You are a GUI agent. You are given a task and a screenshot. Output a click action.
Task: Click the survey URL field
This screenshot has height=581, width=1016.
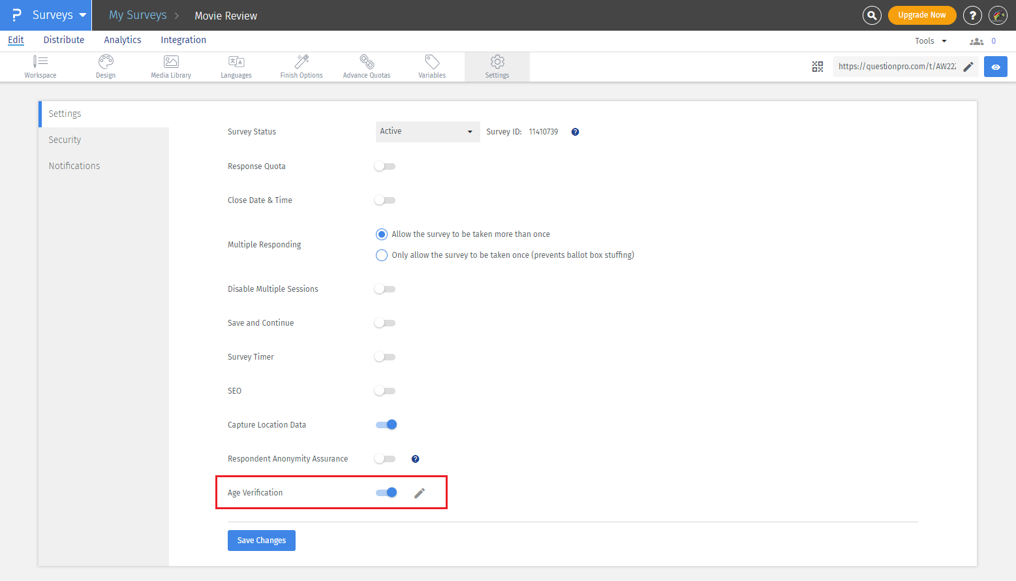coord(897,67)
